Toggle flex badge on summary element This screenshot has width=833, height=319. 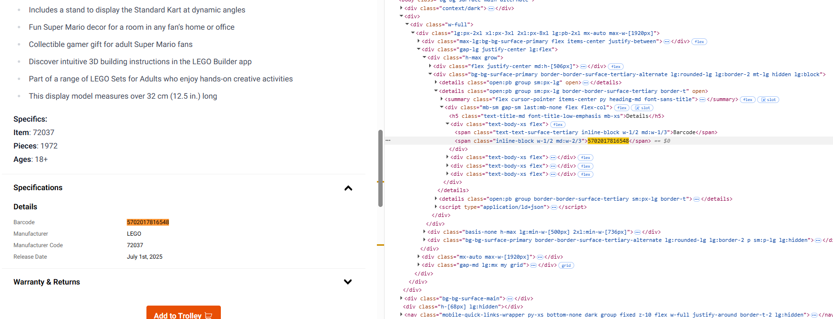click(748, 100)
